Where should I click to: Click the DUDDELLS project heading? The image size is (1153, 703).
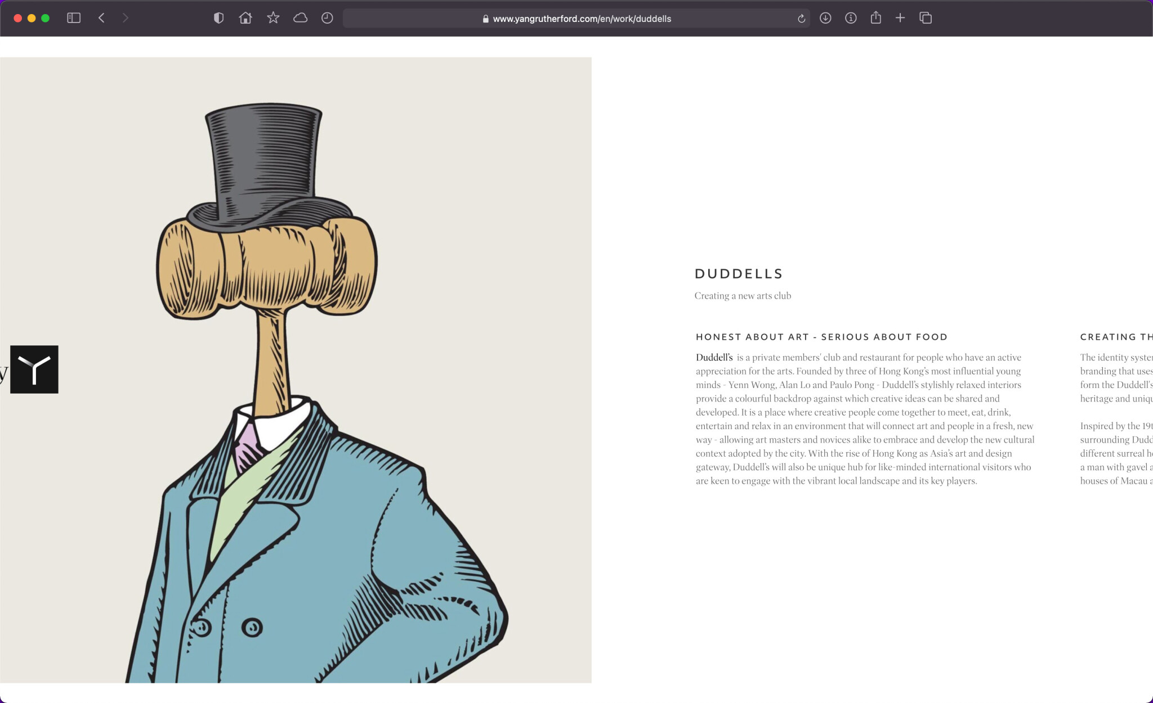[739, 274]
